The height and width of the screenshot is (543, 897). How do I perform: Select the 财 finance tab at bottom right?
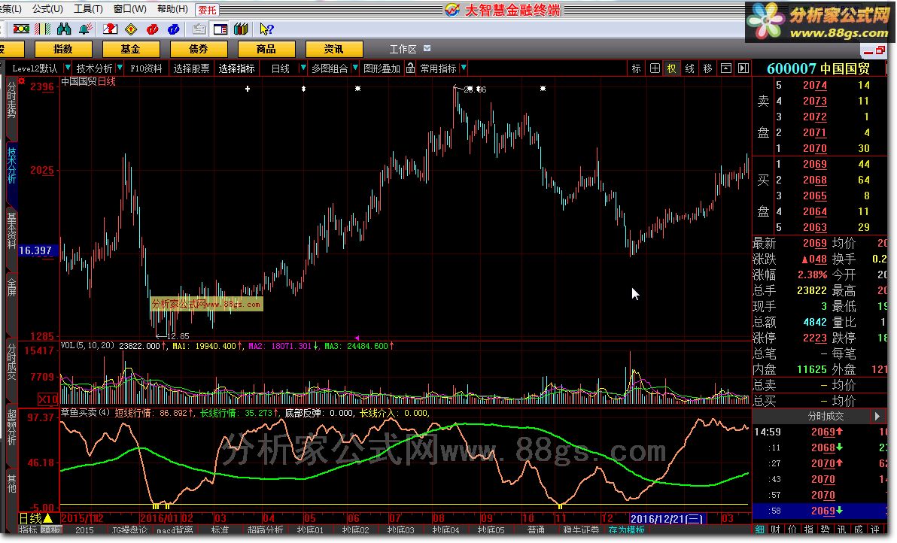click(x=776, y=530)
